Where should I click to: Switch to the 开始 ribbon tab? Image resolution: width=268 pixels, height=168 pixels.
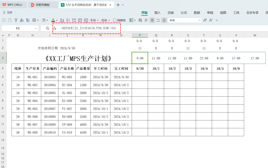(x=144, y=13)
